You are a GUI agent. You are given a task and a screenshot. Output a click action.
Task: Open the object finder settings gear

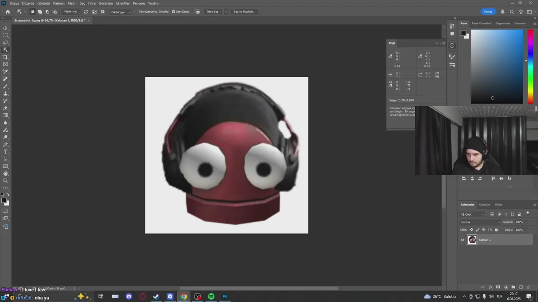pos(103,12)
